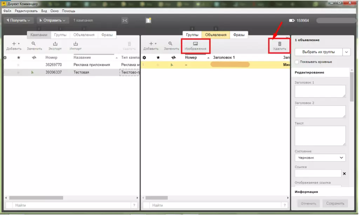Click Удалить trash icon in ads panel
The image size is (359, 215).
pos(279,44)
